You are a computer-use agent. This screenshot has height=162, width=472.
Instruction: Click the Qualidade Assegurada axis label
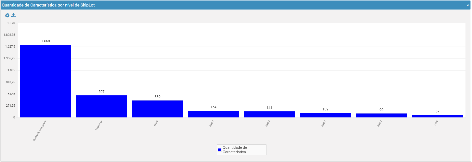click(40, 130)
